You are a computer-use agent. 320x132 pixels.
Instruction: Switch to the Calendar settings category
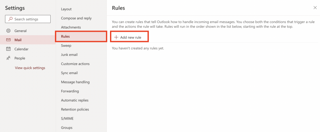(x=21, y=49)
